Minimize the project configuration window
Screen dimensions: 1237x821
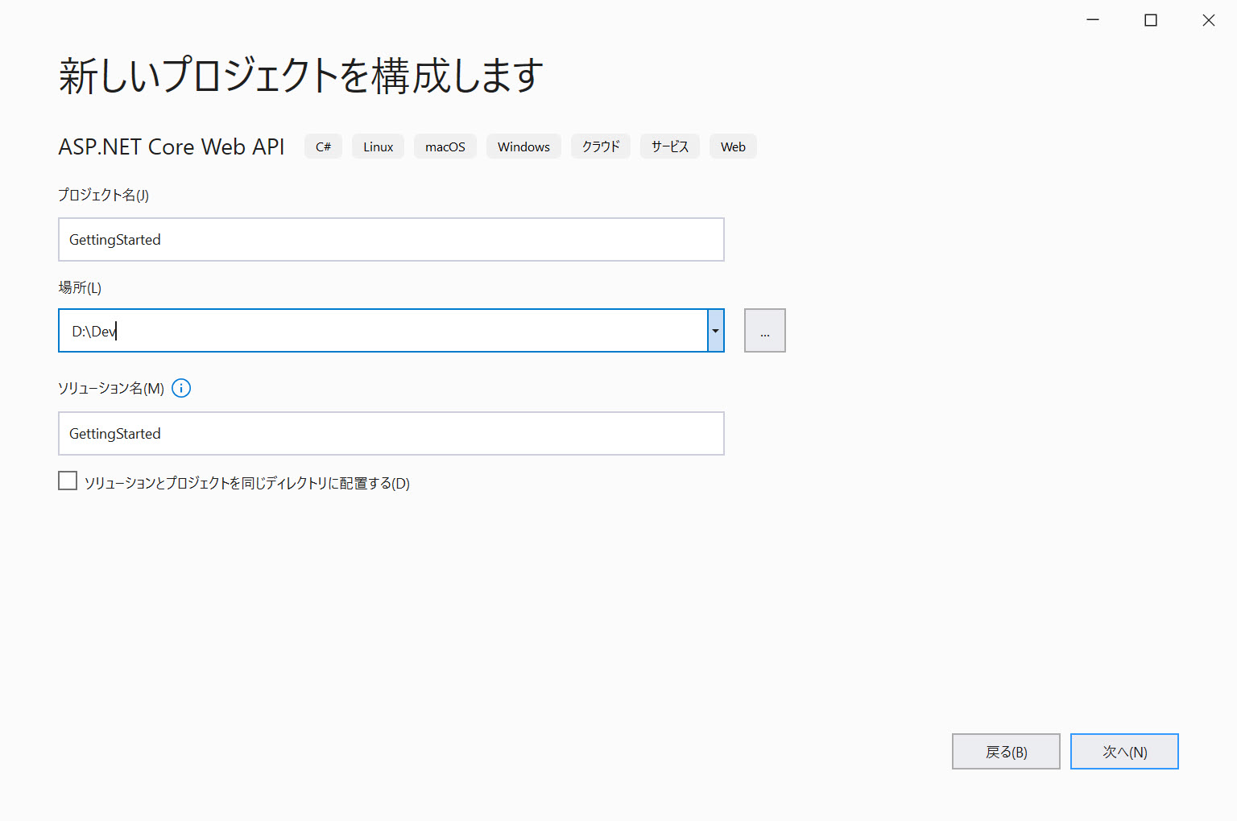coord(1093,20)
